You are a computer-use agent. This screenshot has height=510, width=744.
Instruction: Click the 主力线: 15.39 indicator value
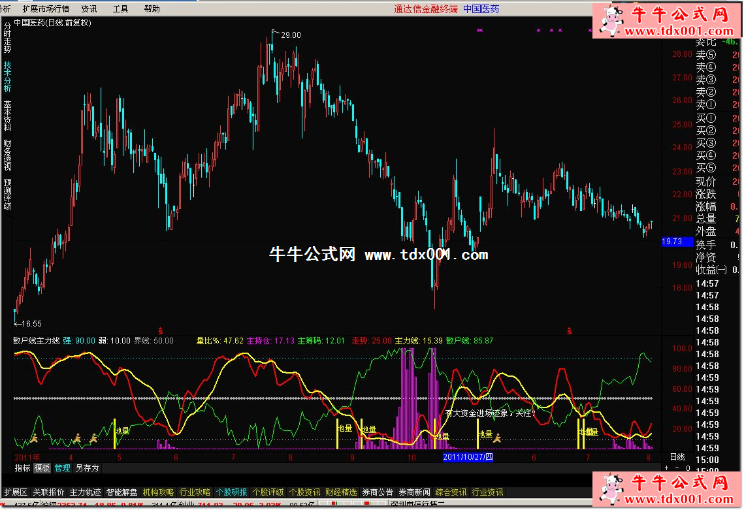click(419, 341)
